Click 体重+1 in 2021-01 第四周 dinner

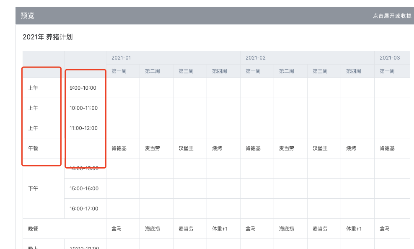(x=220, y=228)
